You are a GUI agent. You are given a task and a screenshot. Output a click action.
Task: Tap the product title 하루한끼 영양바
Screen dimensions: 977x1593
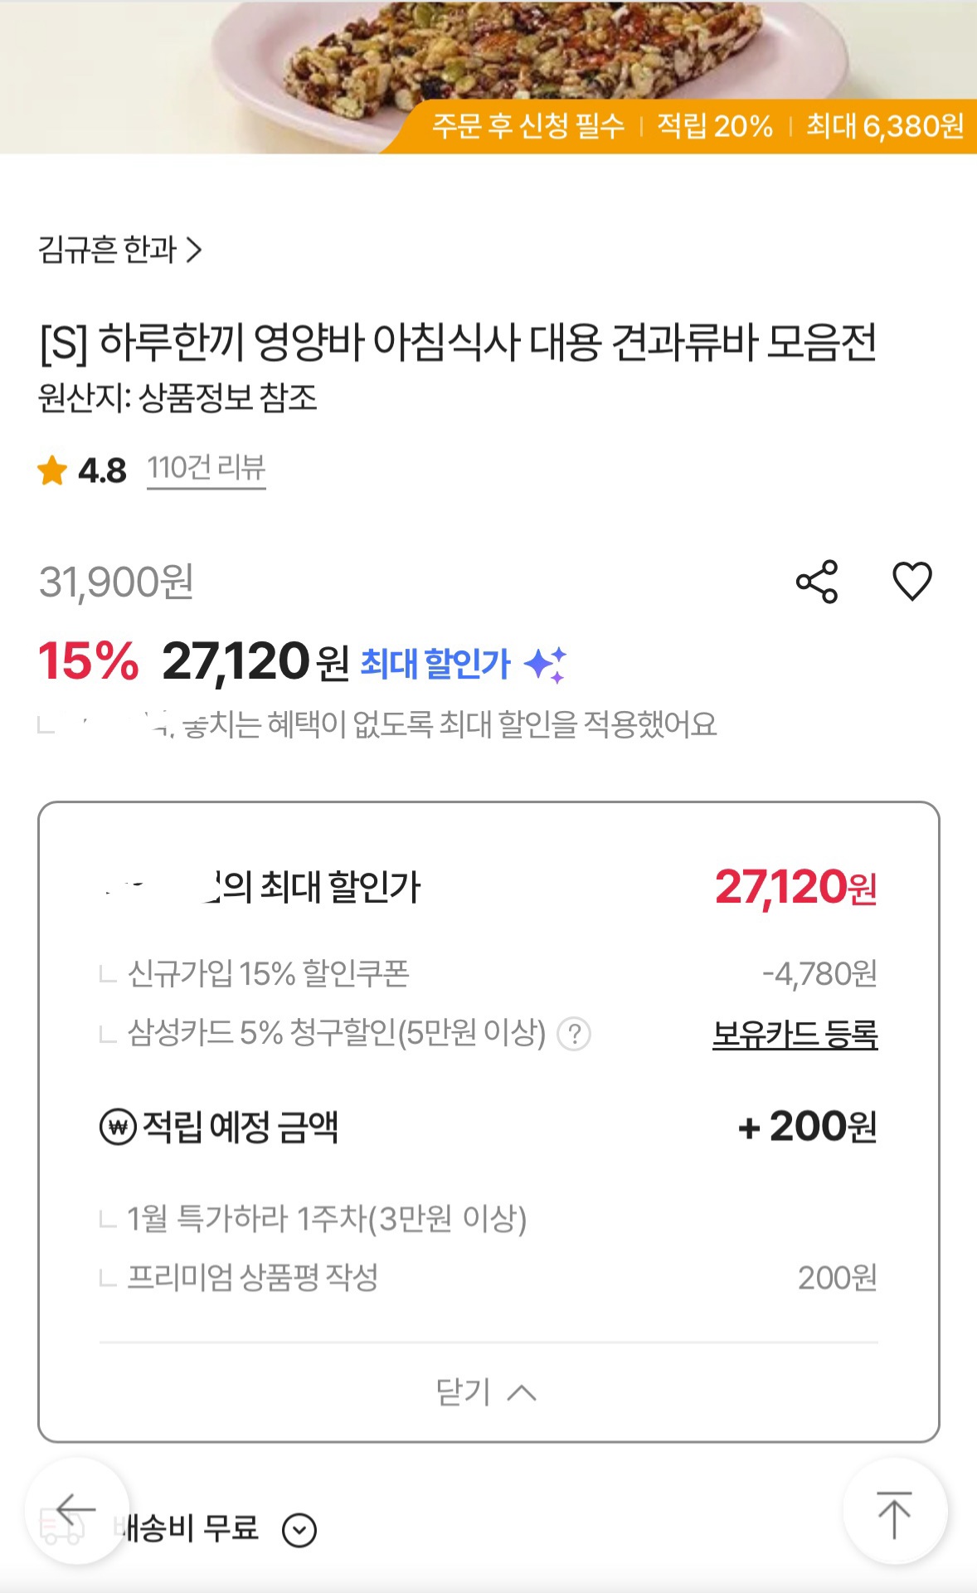(x=458, y=342)
